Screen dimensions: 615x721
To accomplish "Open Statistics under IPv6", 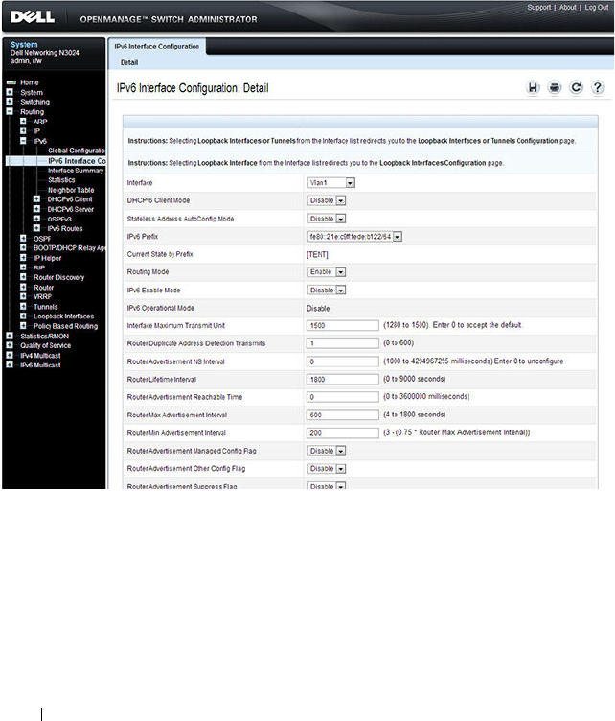I will pyautogui.click(x=61, y=180).
